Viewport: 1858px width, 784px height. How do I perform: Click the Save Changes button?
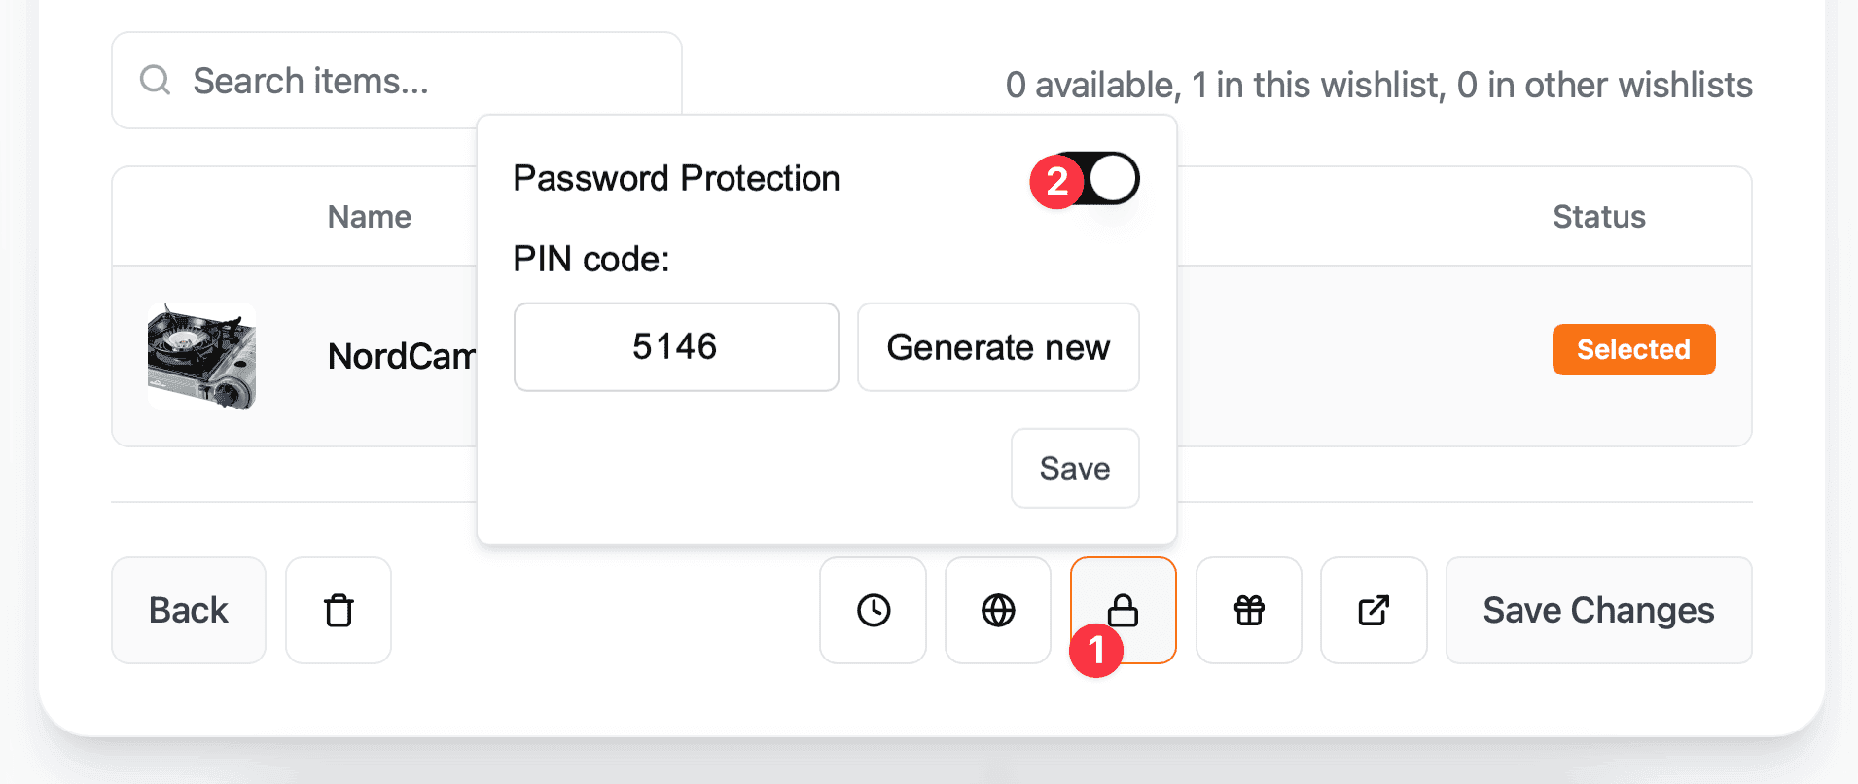pos(1598,610)
